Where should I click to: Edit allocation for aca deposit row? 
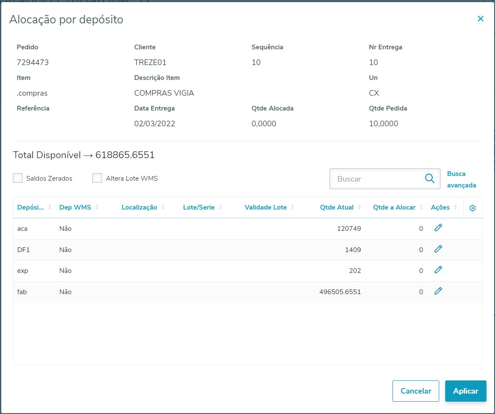point(438,228)
